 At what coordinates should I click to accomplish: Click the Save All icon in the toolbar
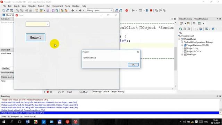point(53,10)
